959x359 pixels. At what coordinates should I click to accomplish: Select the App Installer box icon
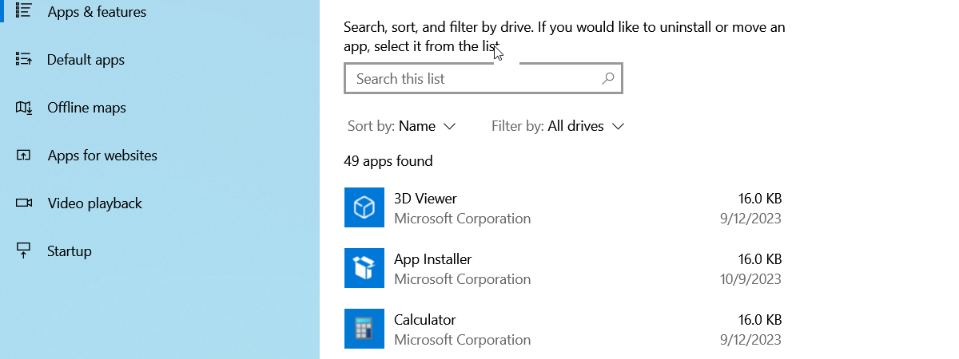[x=364, y=268]
